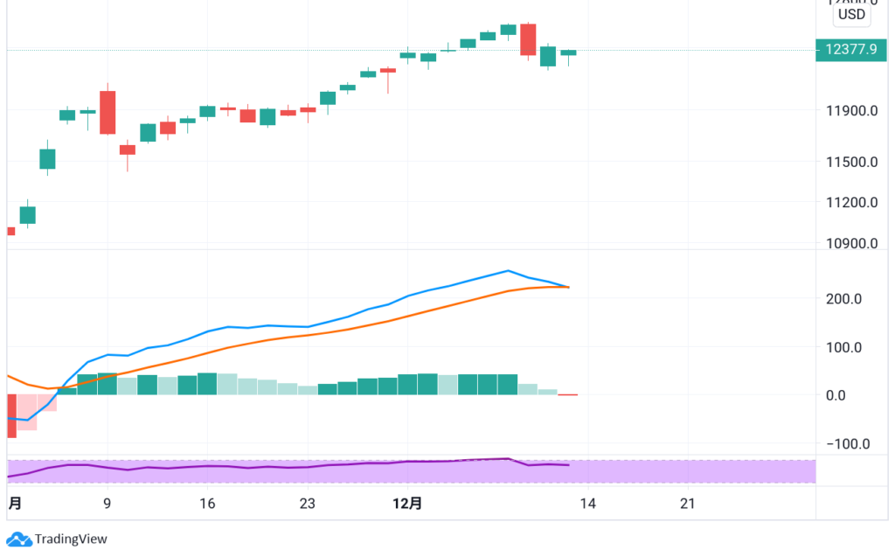Click the tall red histogram bar at far left
The height and width of the screenshot is (557, 895).
pyautogui.click(x=11, y=415)
